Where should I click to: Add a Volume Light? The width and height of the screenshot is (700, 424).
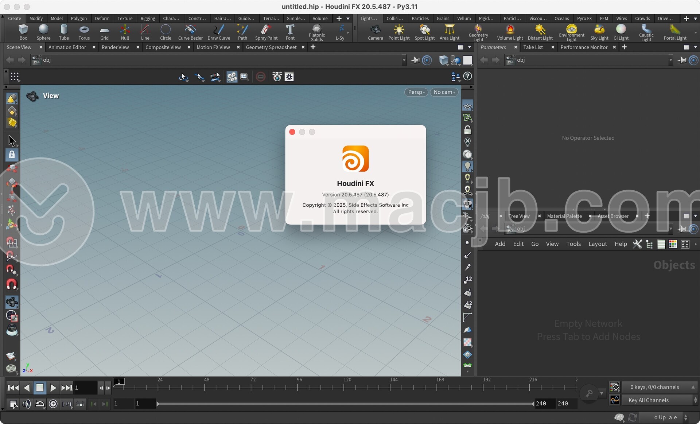[510, 32]
